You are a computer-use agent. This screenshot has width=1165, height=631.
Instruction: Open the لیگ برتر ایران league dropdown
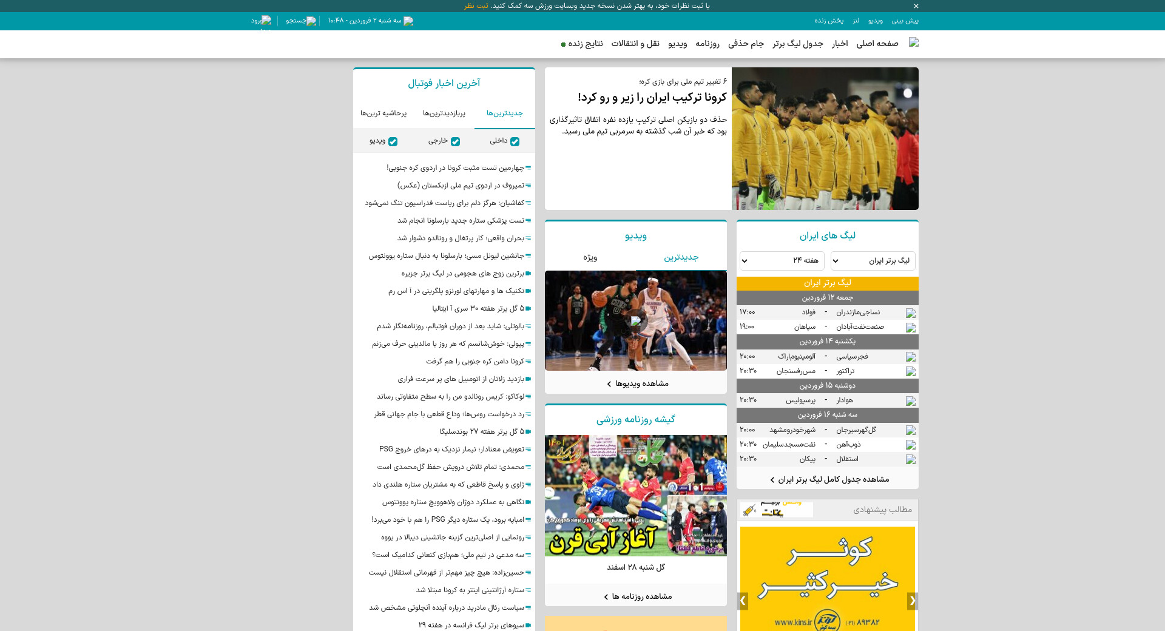(873, 261)
